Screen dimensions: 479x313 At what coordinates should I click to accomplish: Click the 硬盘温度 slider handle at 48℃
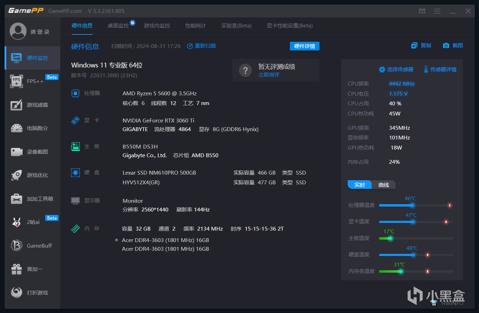coord(414,255)
